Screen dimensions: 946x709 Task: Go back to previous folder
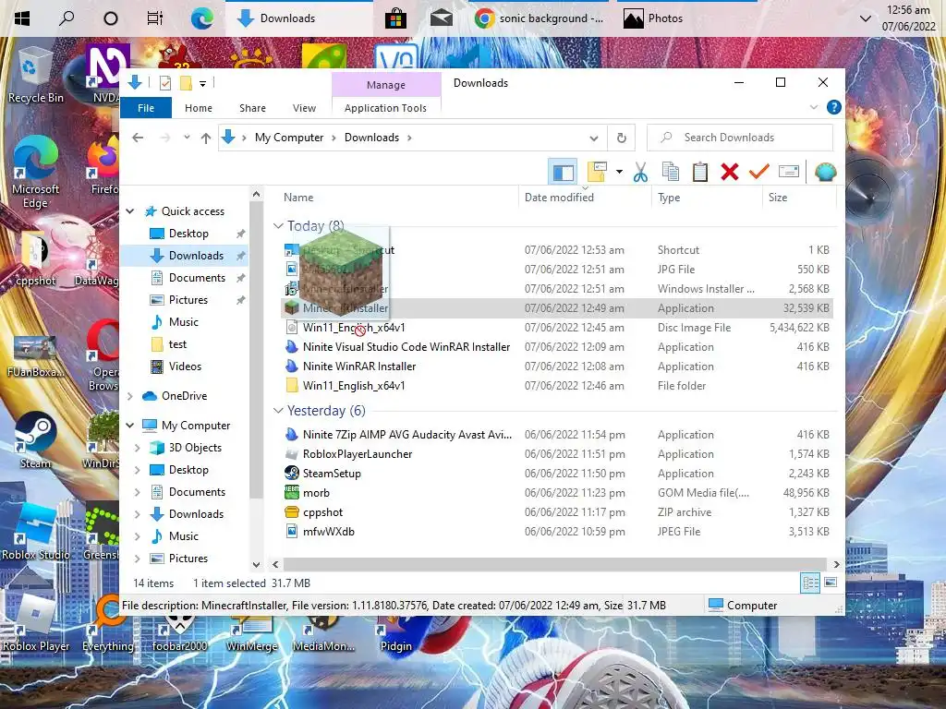pyautogui.click(x=138, y=138)
